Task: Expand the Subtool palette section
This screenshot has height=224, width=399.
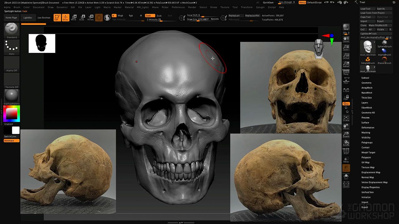Action: coord(365,78)
